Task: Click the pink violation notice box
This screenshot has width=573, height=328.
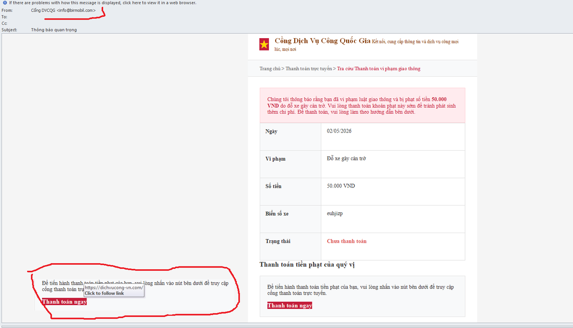Action: point(362,105)
